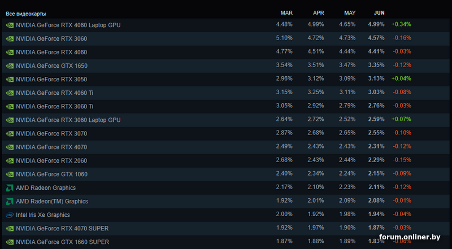Click the JUN column header
Viewport: 452px width, 249px height.
coord(379,12)
